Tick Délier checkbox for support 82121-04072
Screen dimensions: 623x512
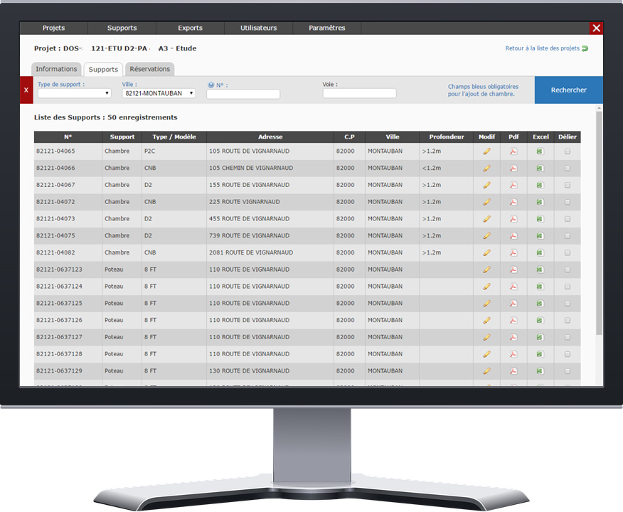[x=568, y=202]
